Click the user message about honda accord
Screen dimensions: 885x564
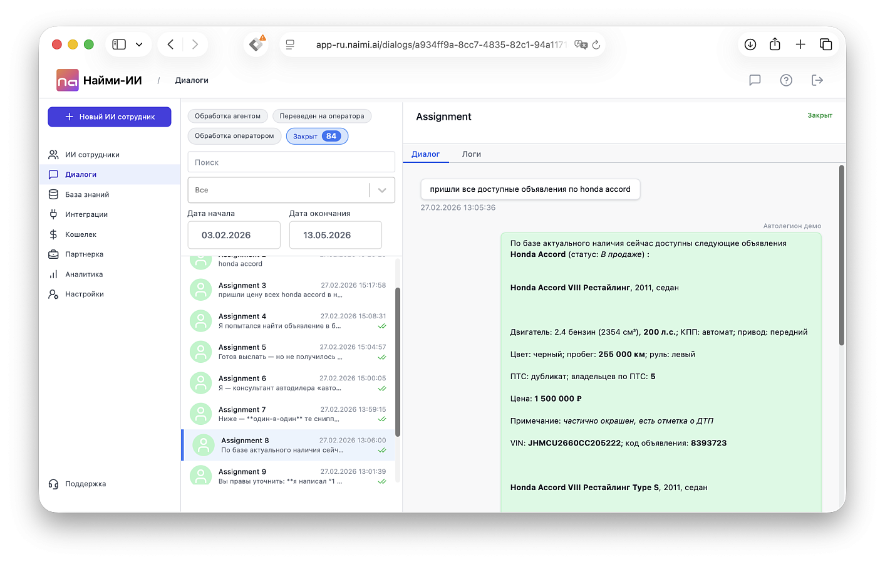(530, 189)
